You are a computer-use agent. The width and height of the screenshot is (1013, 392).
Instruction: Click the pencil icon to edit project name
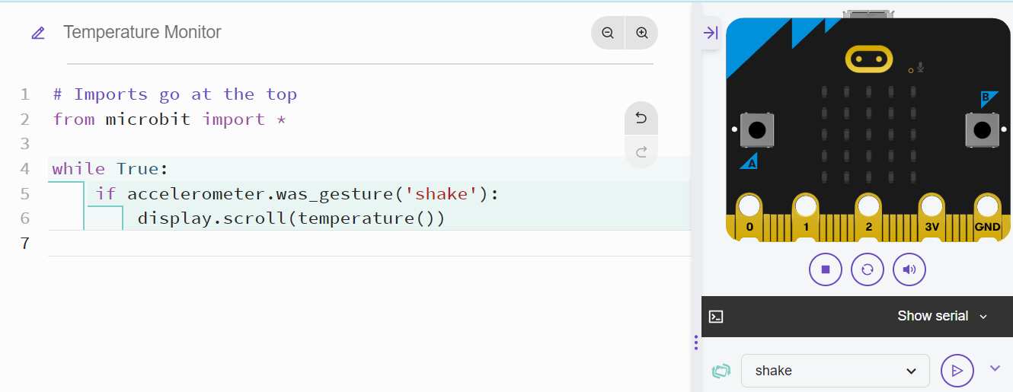pos(37,33)
